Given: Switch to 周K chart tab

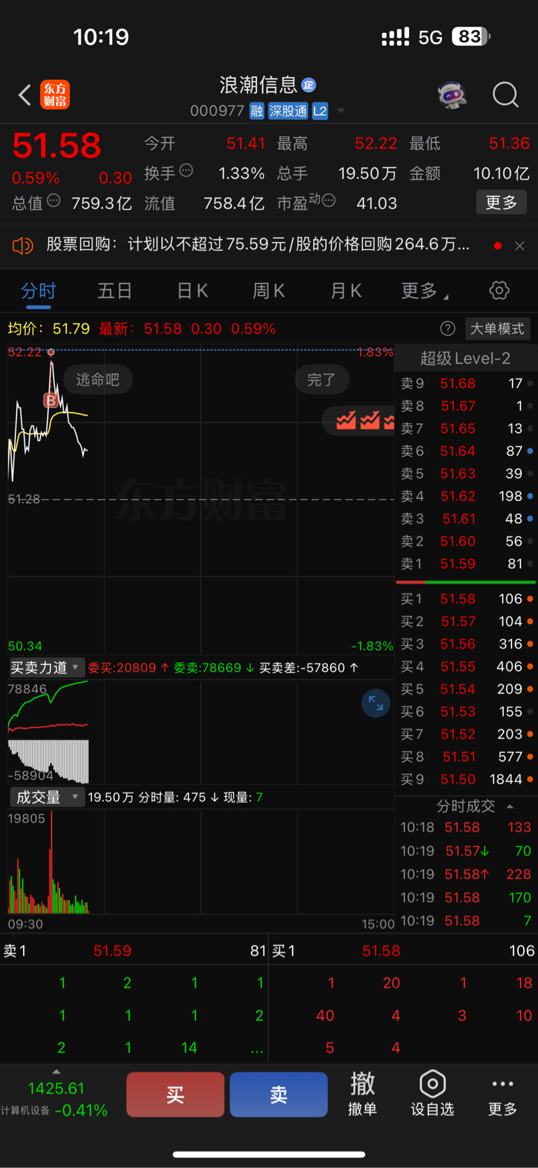Looking at the screenshot, I should (x=268, y=290).
